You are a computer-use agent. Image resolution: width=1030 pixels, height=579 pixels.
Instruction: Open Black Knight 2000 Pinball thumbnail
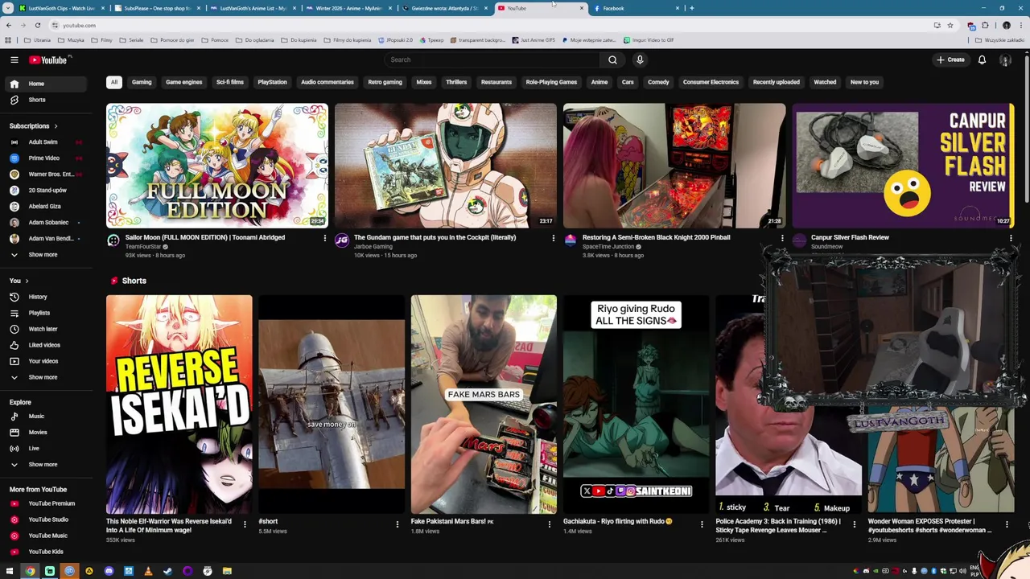(674, 166)
